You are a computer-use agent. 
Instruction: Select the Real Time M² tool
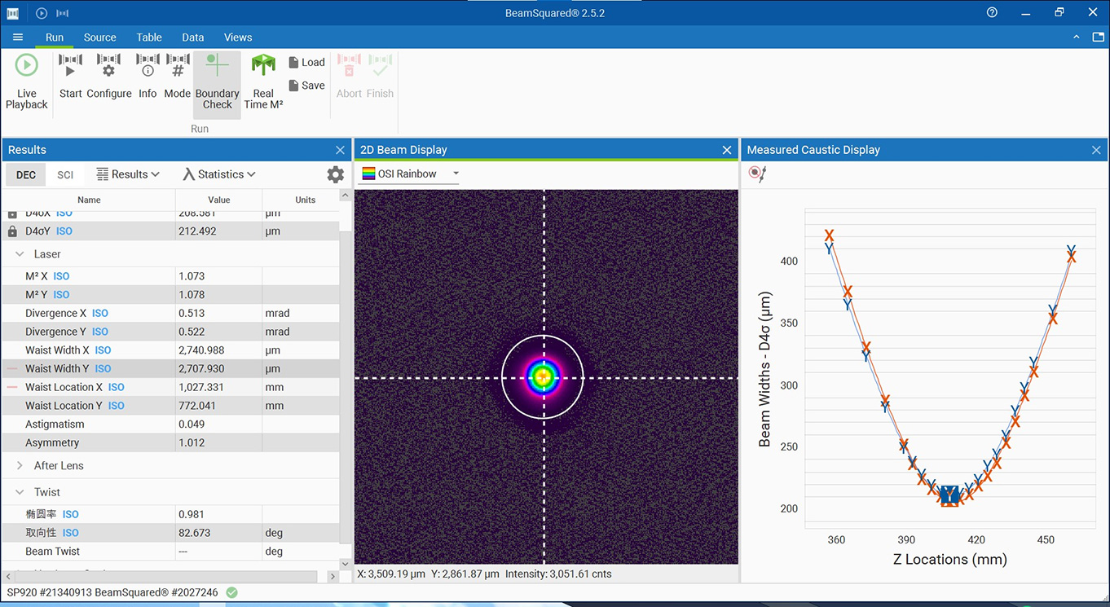pos(263,80)
